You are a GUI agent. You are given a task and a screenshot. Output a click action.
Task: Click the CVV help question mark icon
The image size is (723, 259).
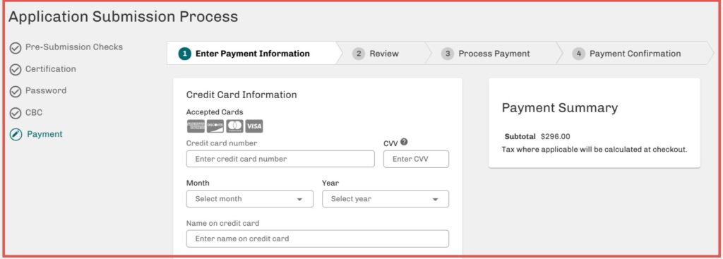tap(404, 142)
